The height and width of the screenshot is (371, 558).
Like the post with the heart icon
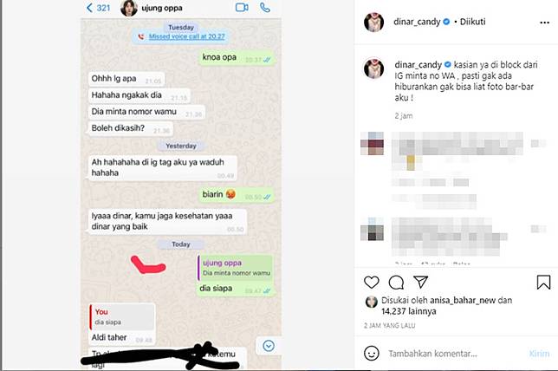coord(372,283)
